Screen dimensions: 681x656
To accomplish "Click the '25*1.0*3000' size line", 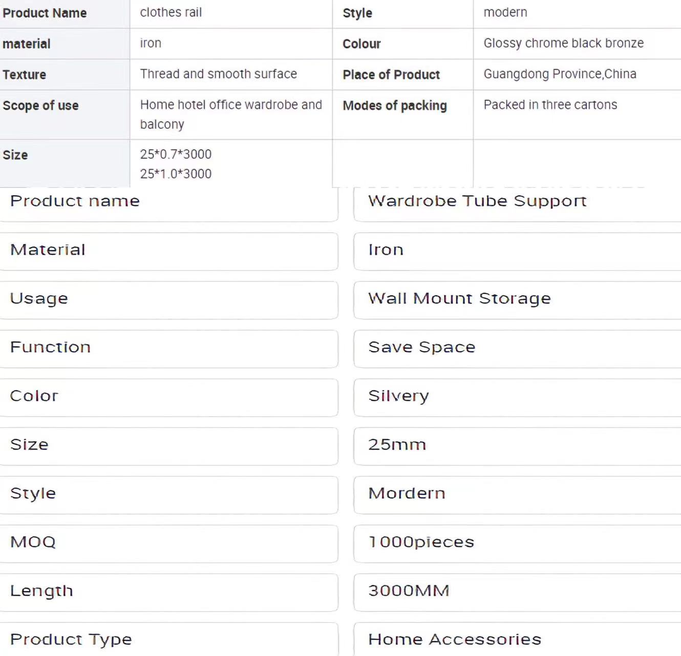I will (176, 174).
